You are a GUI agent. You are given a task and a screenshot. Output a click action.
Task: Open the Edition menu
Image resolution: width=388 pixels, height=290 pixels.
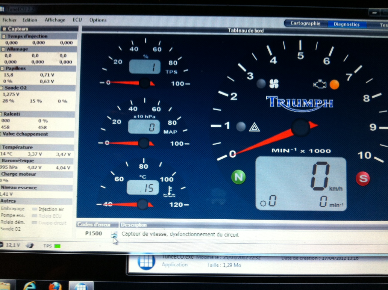(x=30, y=20)
